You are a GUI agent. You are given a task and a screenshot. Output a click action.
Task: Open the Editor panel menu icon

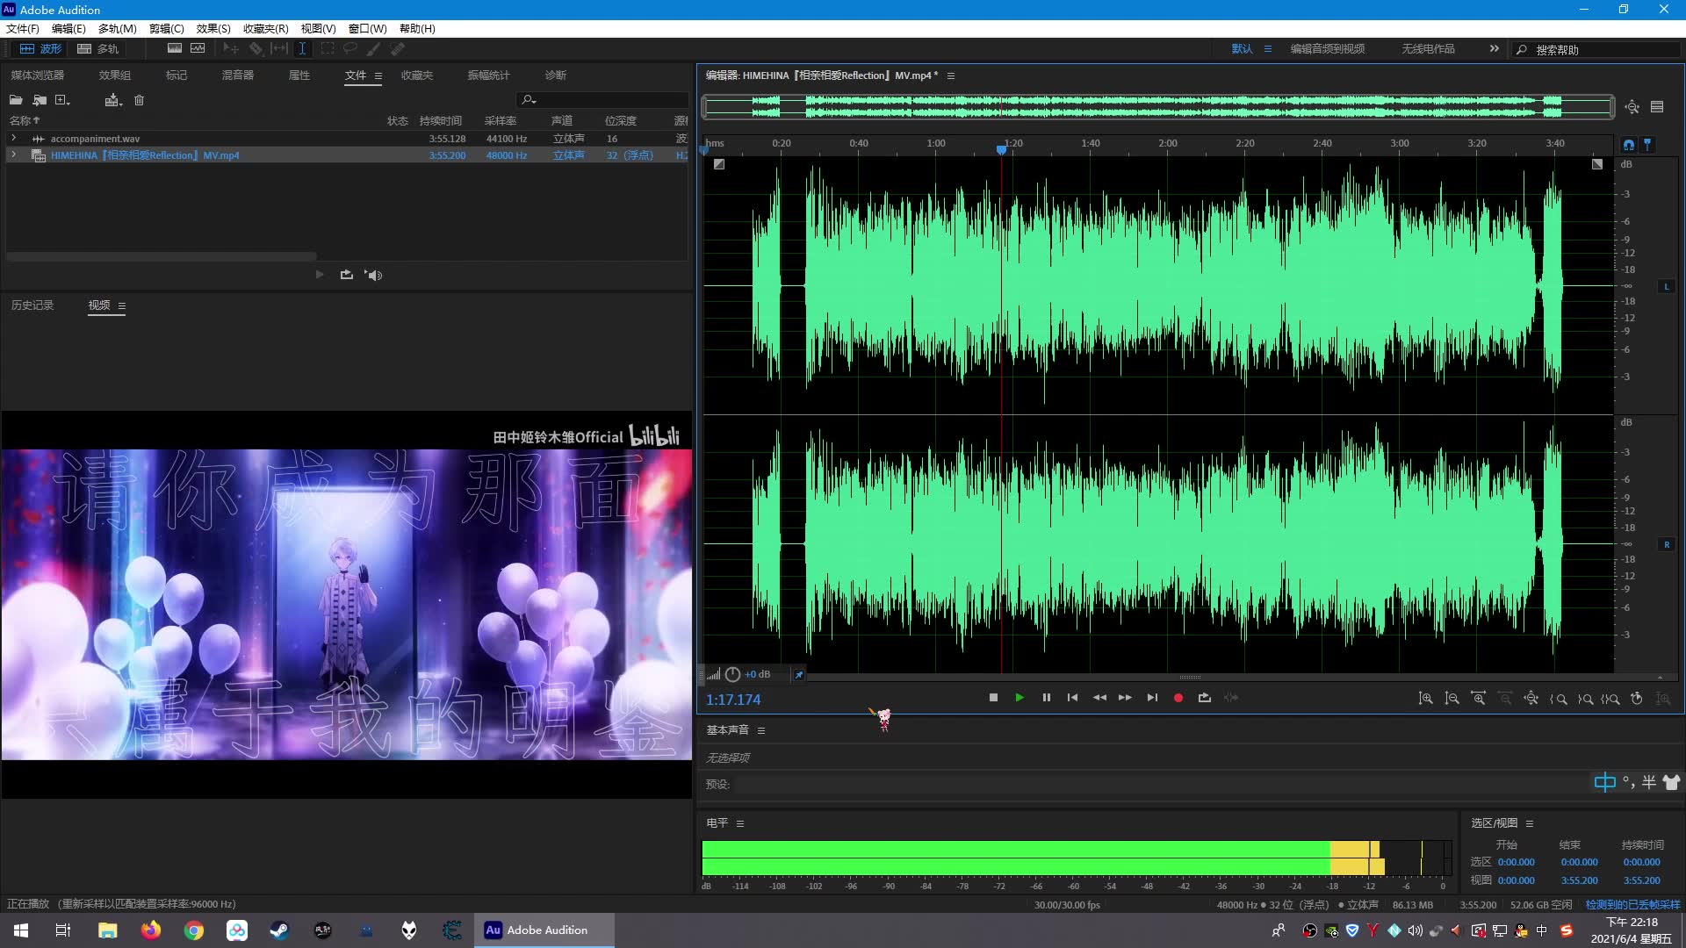click(951, 76)
